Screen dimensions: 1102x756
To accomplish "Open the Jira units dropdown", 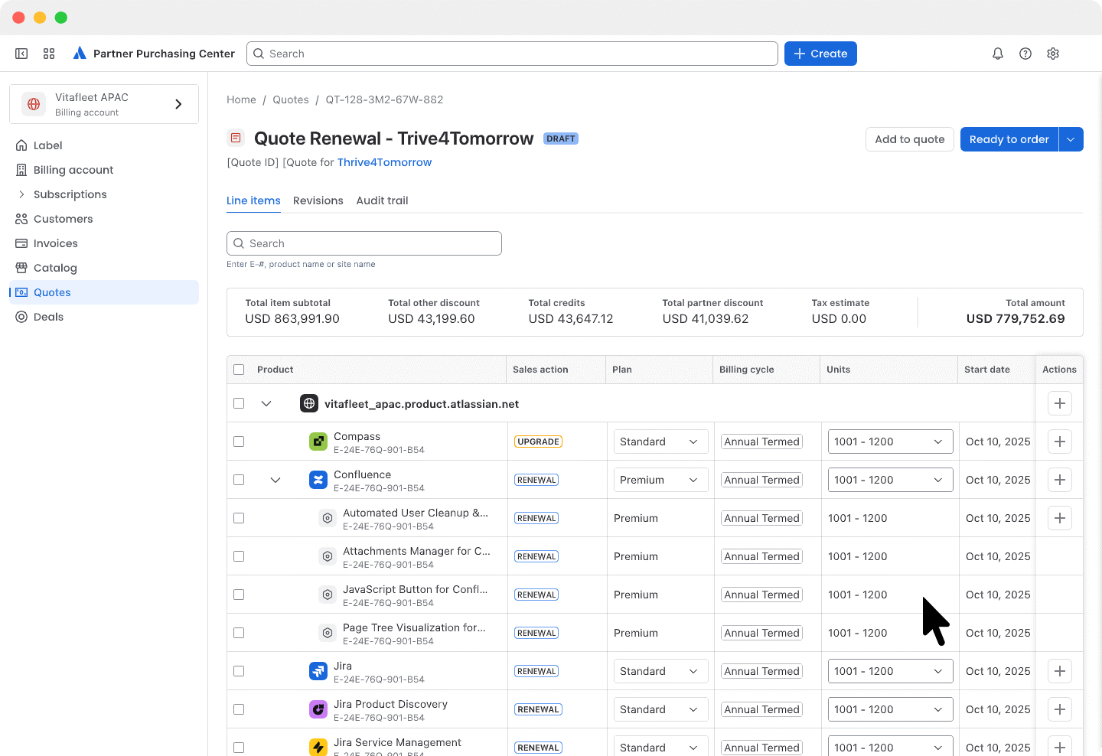I will 891,671.
